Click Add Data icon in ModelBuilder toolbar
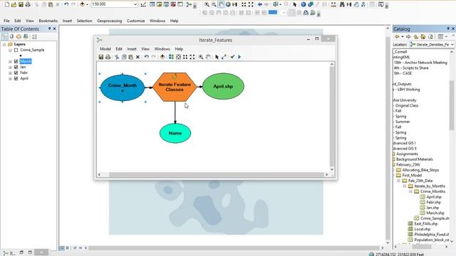Screen dimensions: 456x256 coord(162,57)
